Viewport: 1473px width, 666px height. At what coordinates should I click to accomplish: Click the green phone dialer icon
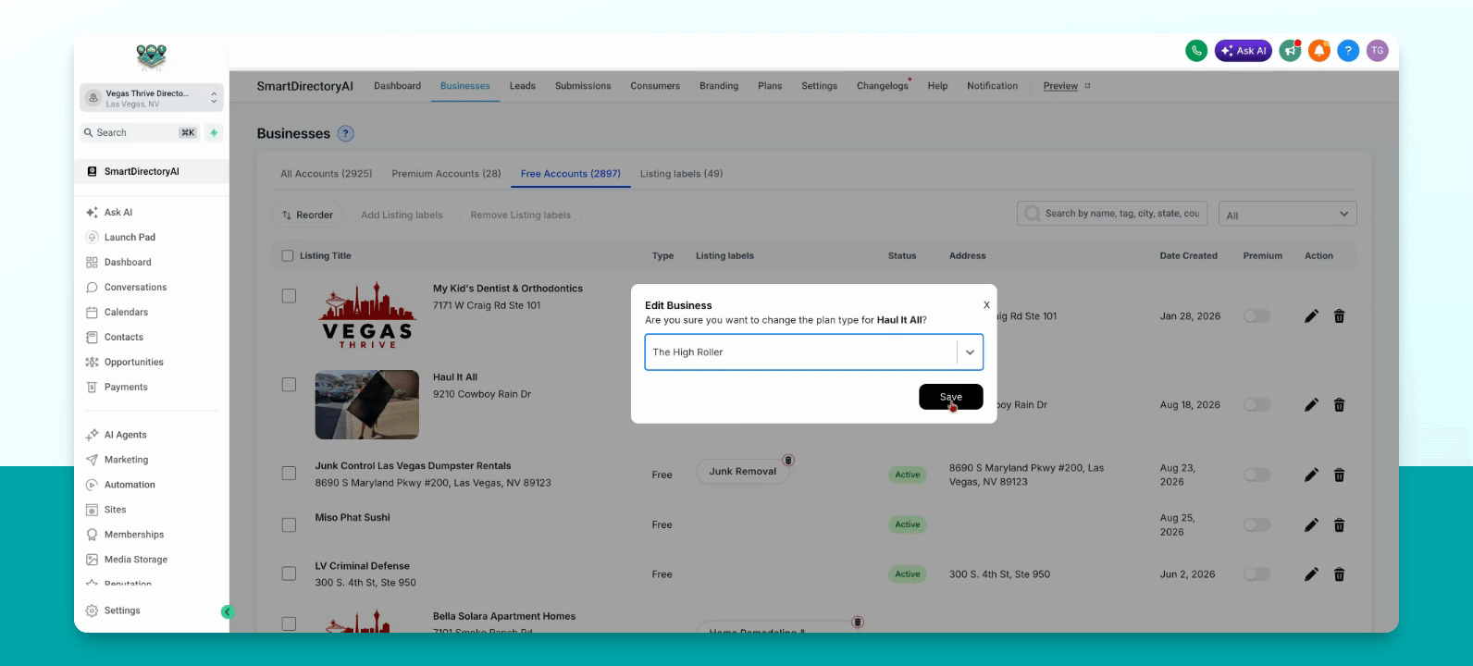[x=1196, y=51]
